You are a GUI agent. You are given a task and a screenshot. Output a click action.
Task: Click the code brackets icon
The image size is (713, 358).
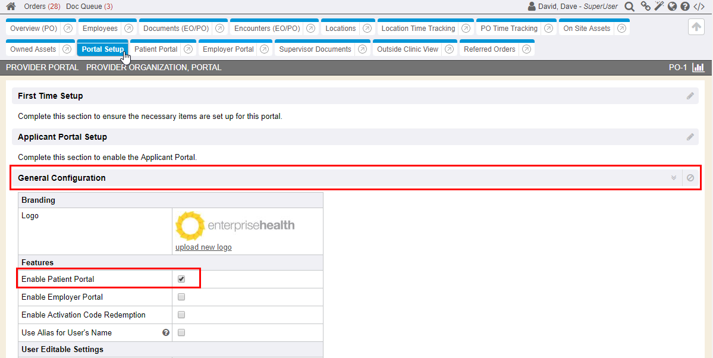pyautogui.click(x=699, y=7)
